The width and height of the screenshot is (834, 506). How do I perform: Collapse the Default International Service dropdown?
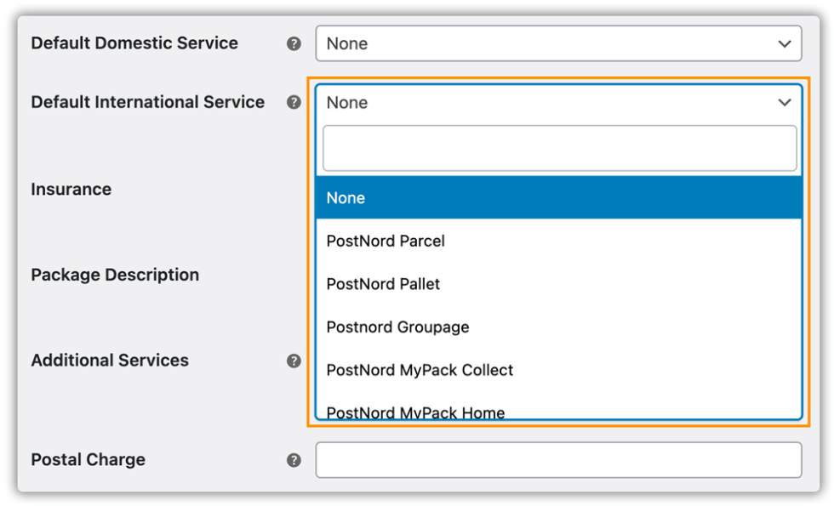[558, 103]
